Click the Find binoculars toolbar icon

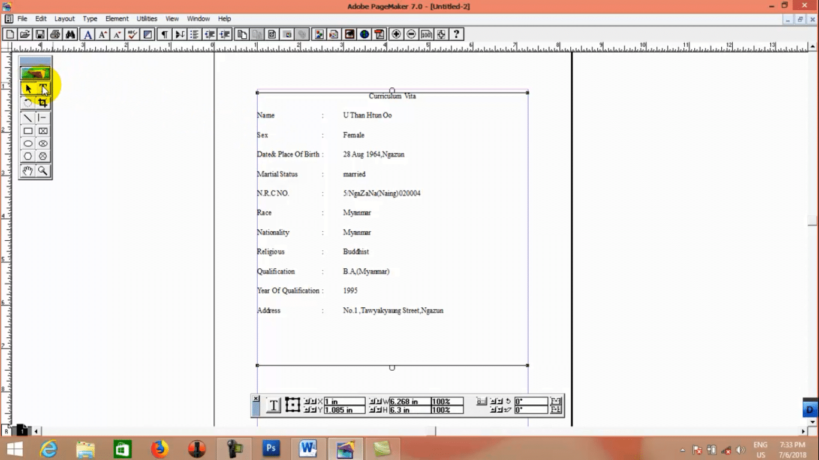coord(70,34)
